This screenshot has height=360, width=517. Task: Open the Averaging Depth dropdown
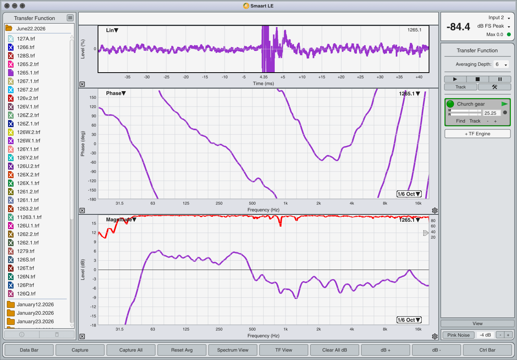pos(501,65)
